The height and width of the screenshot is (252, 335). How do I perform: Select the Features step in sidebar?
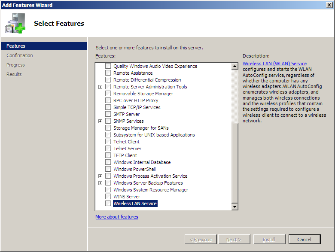click(44, 46)
